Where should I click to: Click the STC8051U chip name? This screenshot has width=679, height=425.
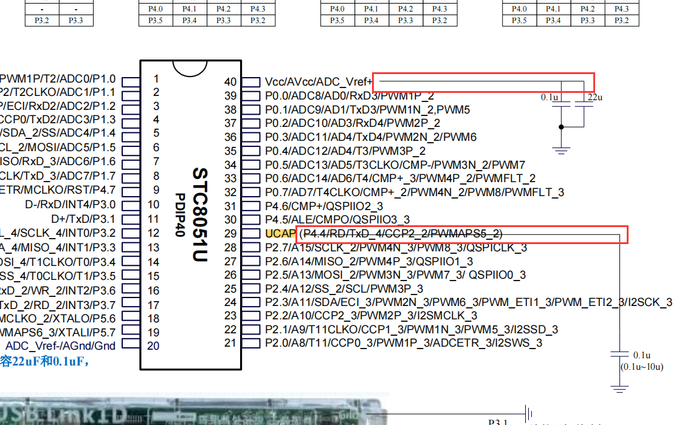(200, 215)
